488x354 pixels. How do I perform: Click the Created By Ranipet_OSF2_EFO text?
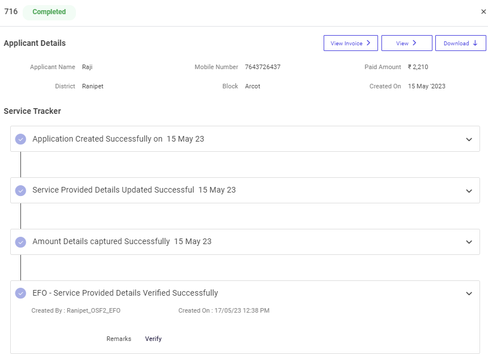coord(76,310)
